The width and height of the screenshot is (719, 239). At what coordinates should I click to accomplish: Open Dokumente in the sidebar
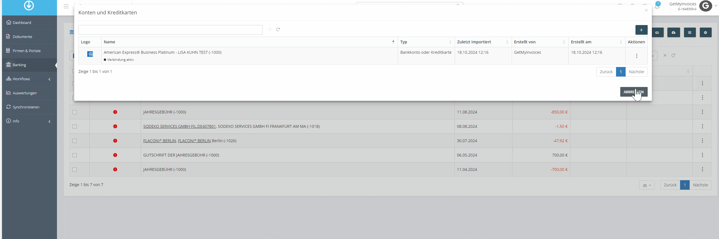tap(29, 37)
